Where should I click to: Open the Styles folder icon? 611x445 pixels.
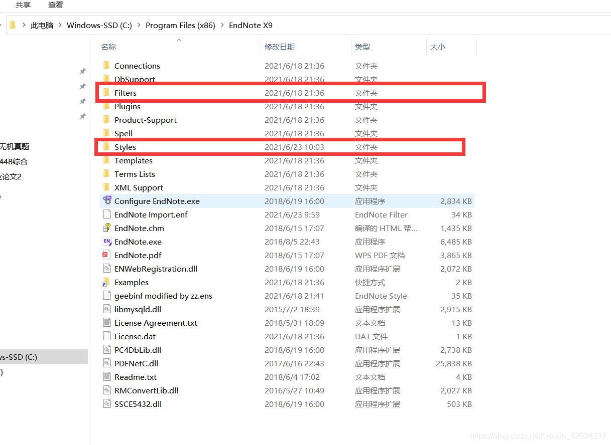tap(106, 147)
